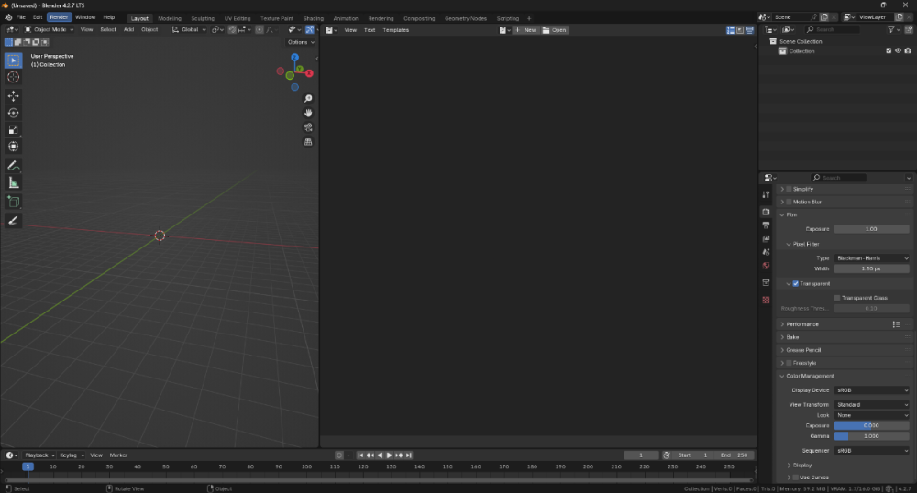
Task: Toggle Collection render camera icon
Action: pyautogui.click(x=908, y=50)
